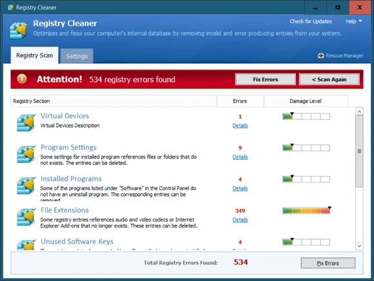374x281 pixels.
Task: Click the Unused Software Keys heading
Action: [x=77, y=242]
